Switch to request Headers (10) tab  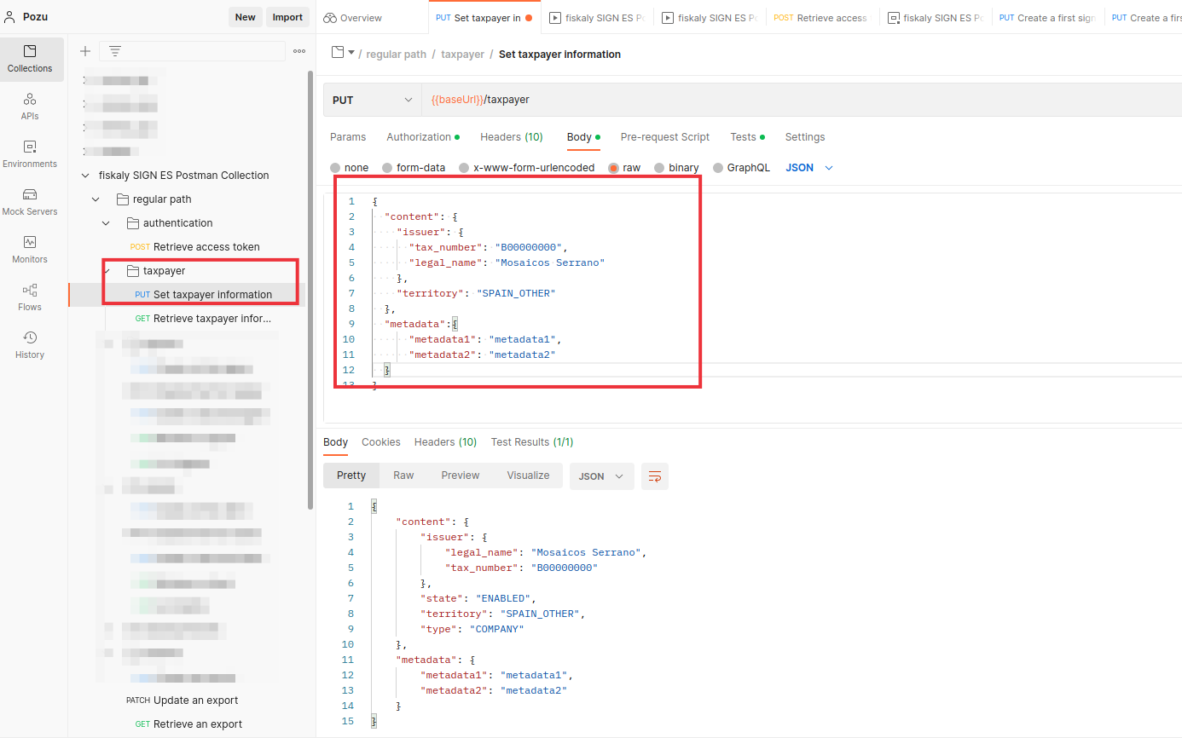512,137
